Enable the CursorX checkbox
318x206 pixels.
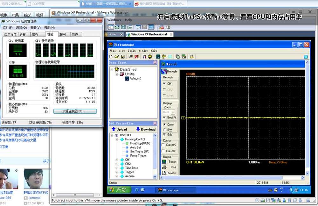click(163, 145)
